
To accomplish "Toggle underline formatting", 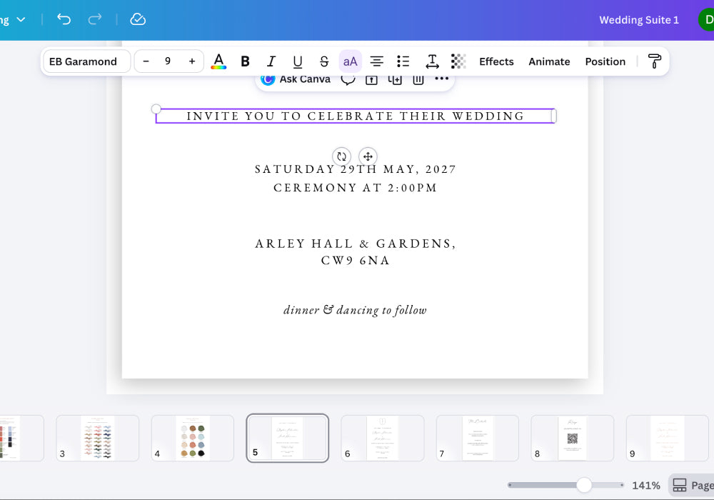I will coord(298,61).
